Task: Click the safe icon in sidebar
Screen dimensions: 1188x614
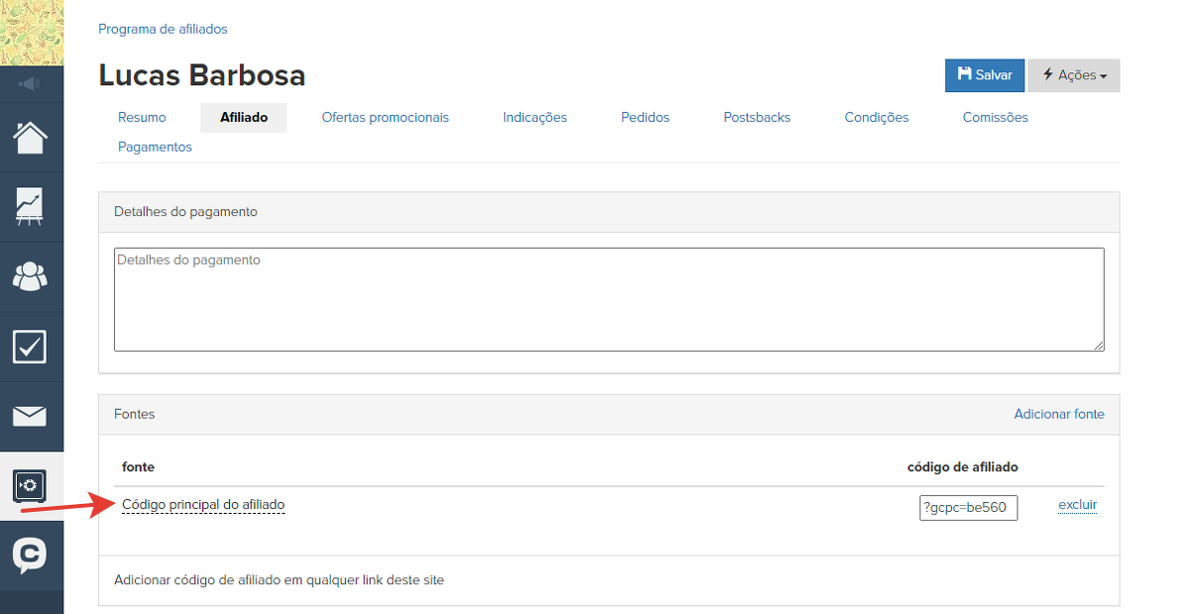Action: [x=31, y=485]
